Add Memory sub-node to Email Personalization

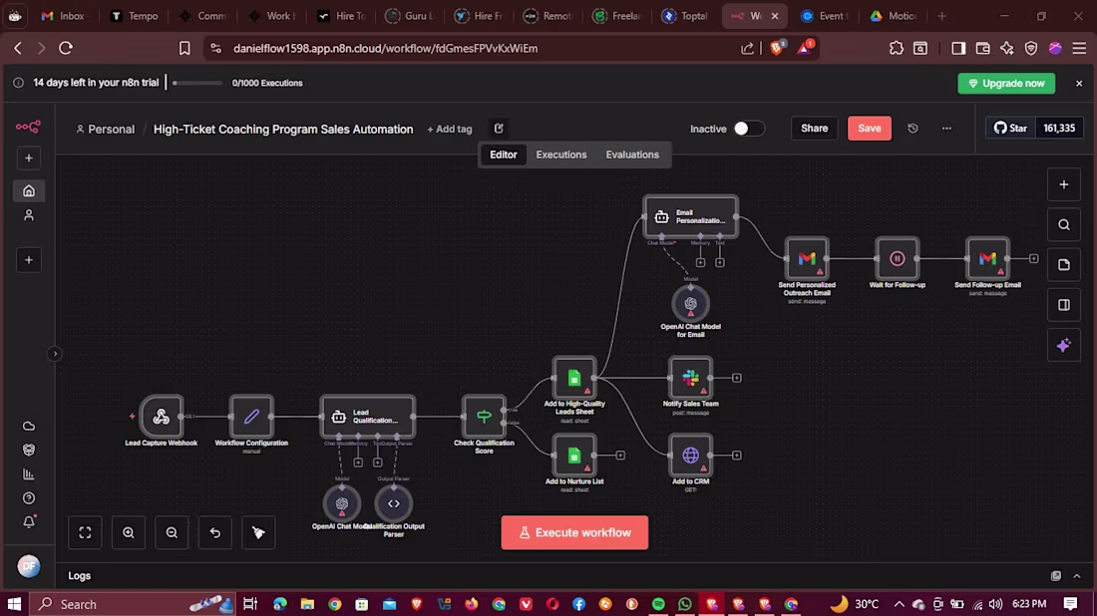point(700,262)
